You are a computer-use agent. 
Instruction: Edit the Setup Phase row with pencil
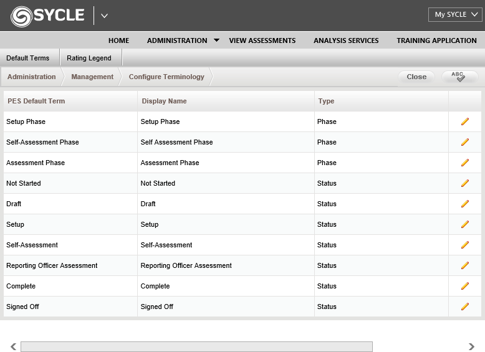click(x=465, y=121)
